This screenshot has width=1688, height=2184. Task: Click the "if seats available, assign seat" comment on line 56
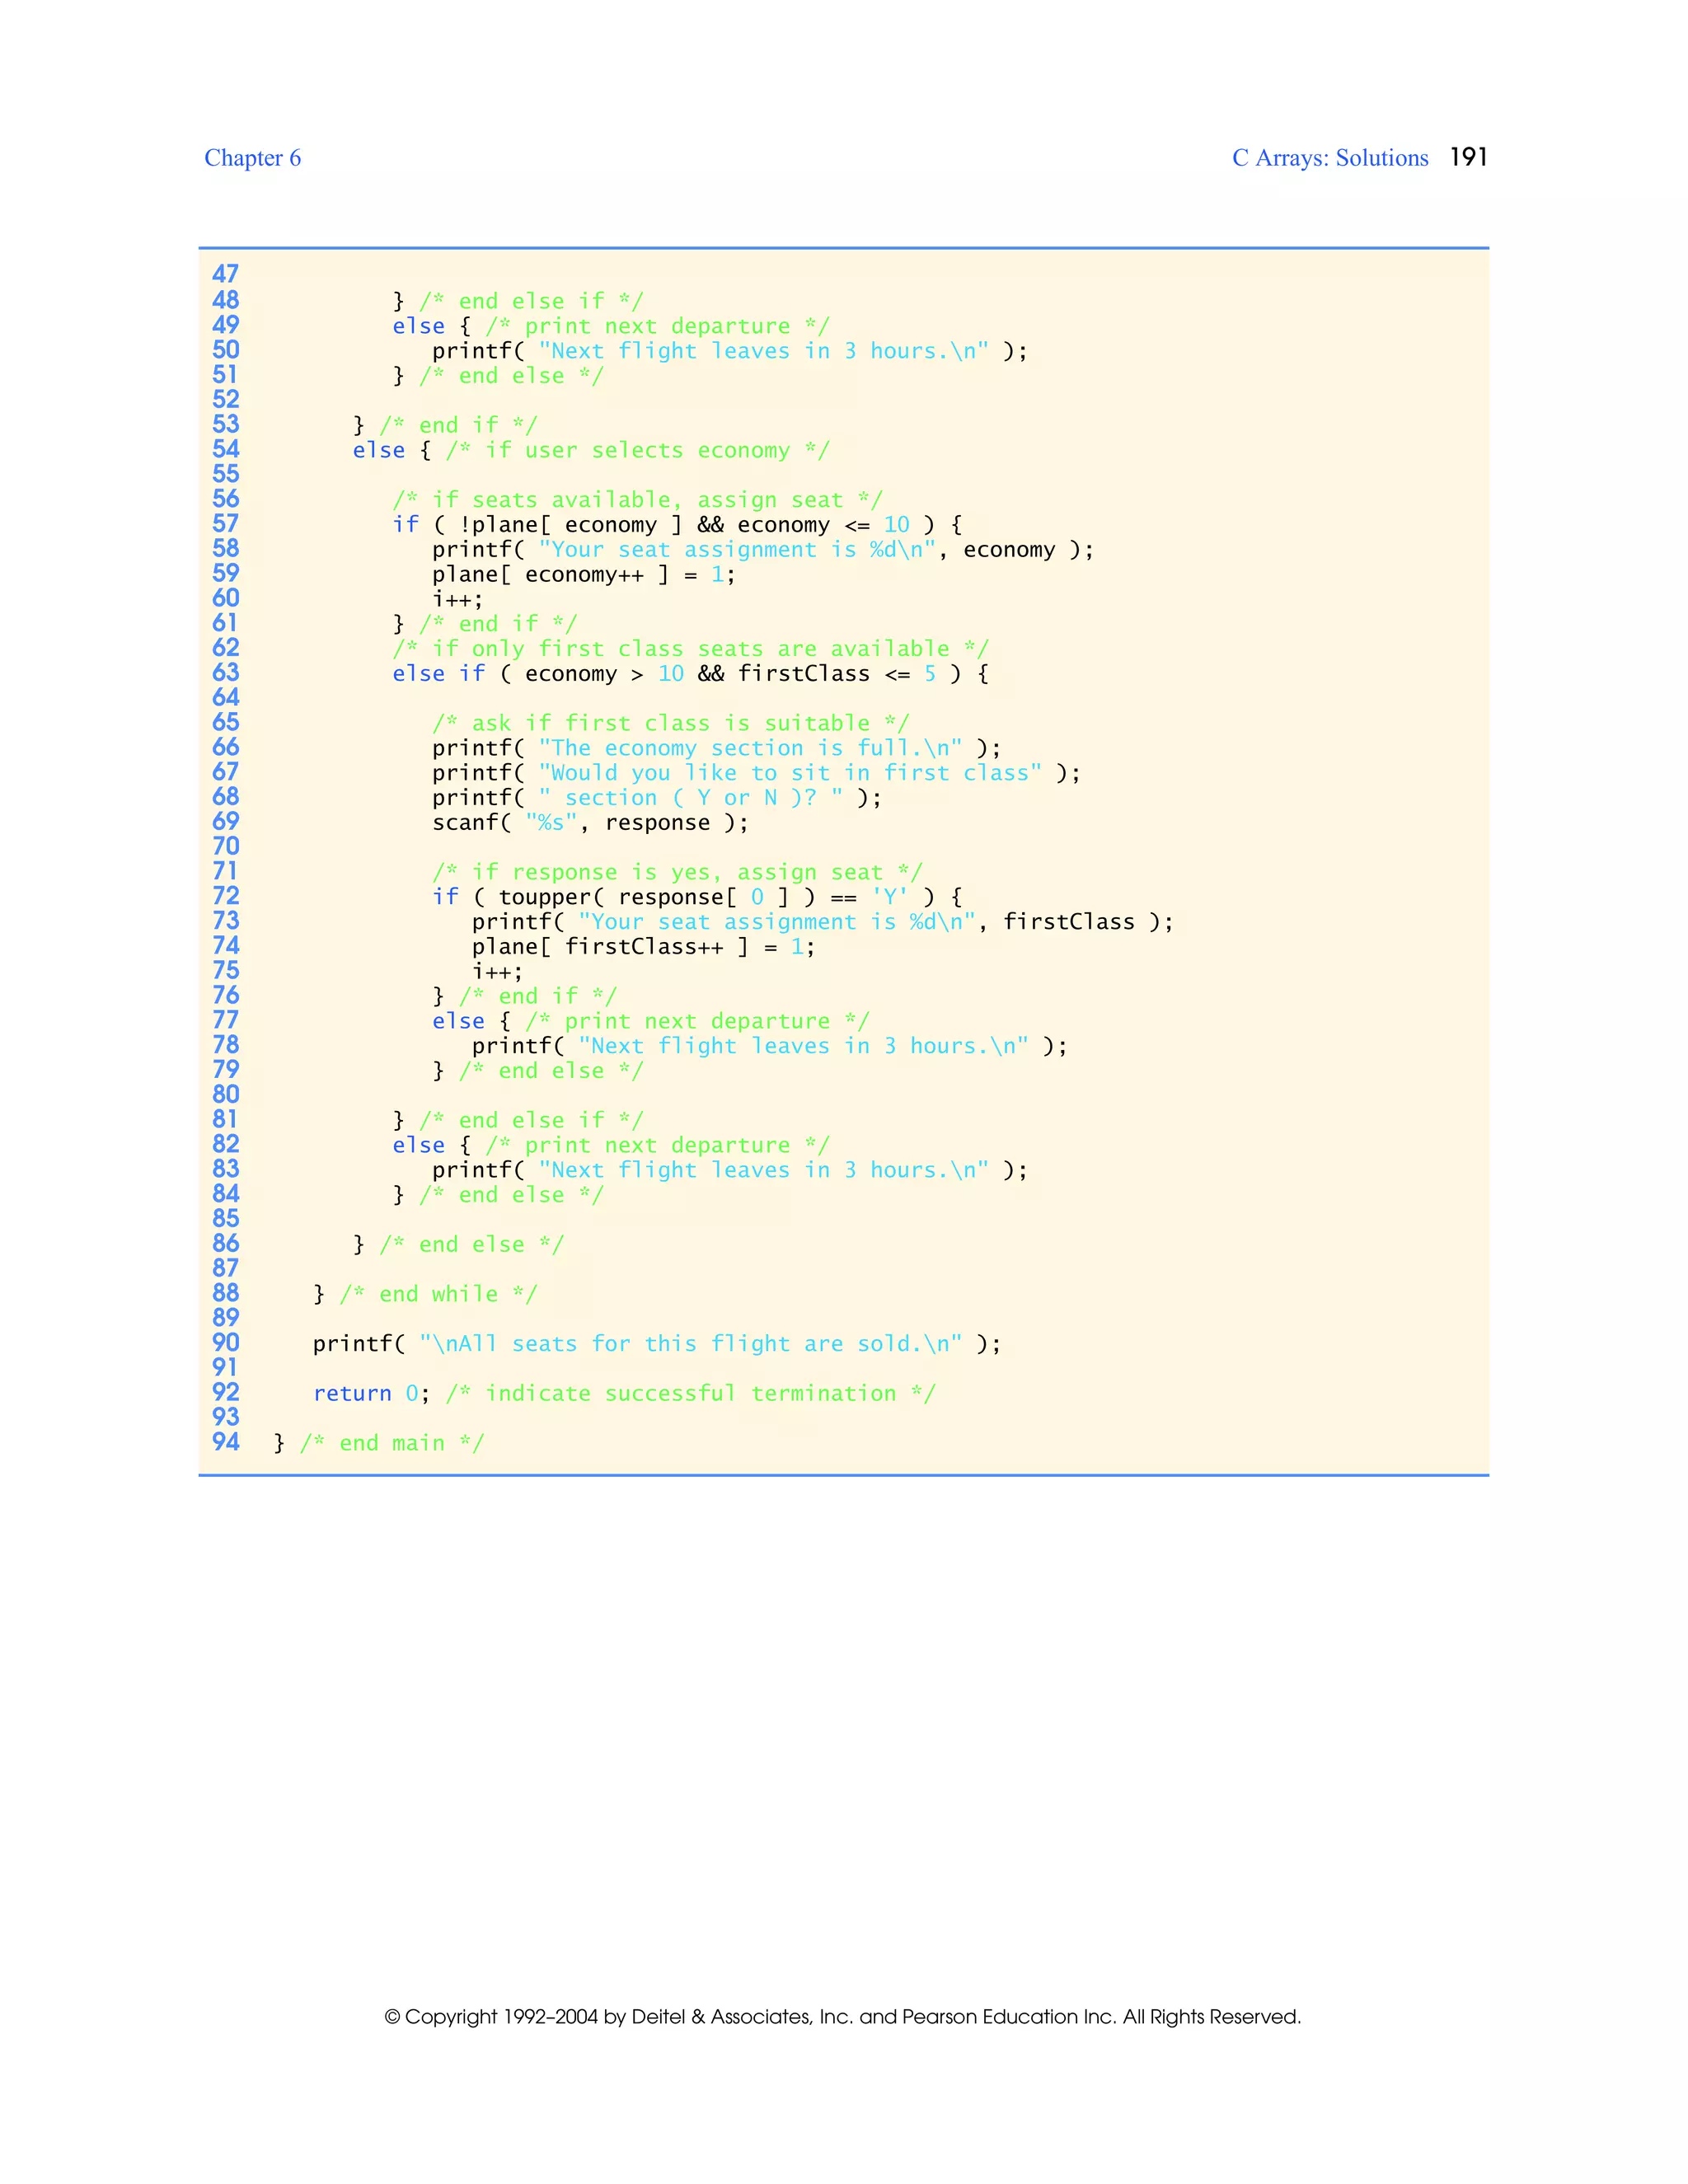click(637, 500)
